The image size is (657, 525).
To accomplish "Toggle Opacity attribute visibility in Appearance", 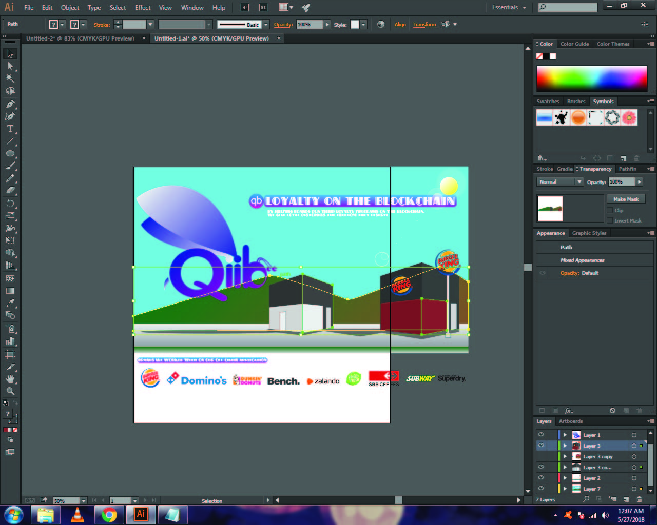I will pos(542,273).
